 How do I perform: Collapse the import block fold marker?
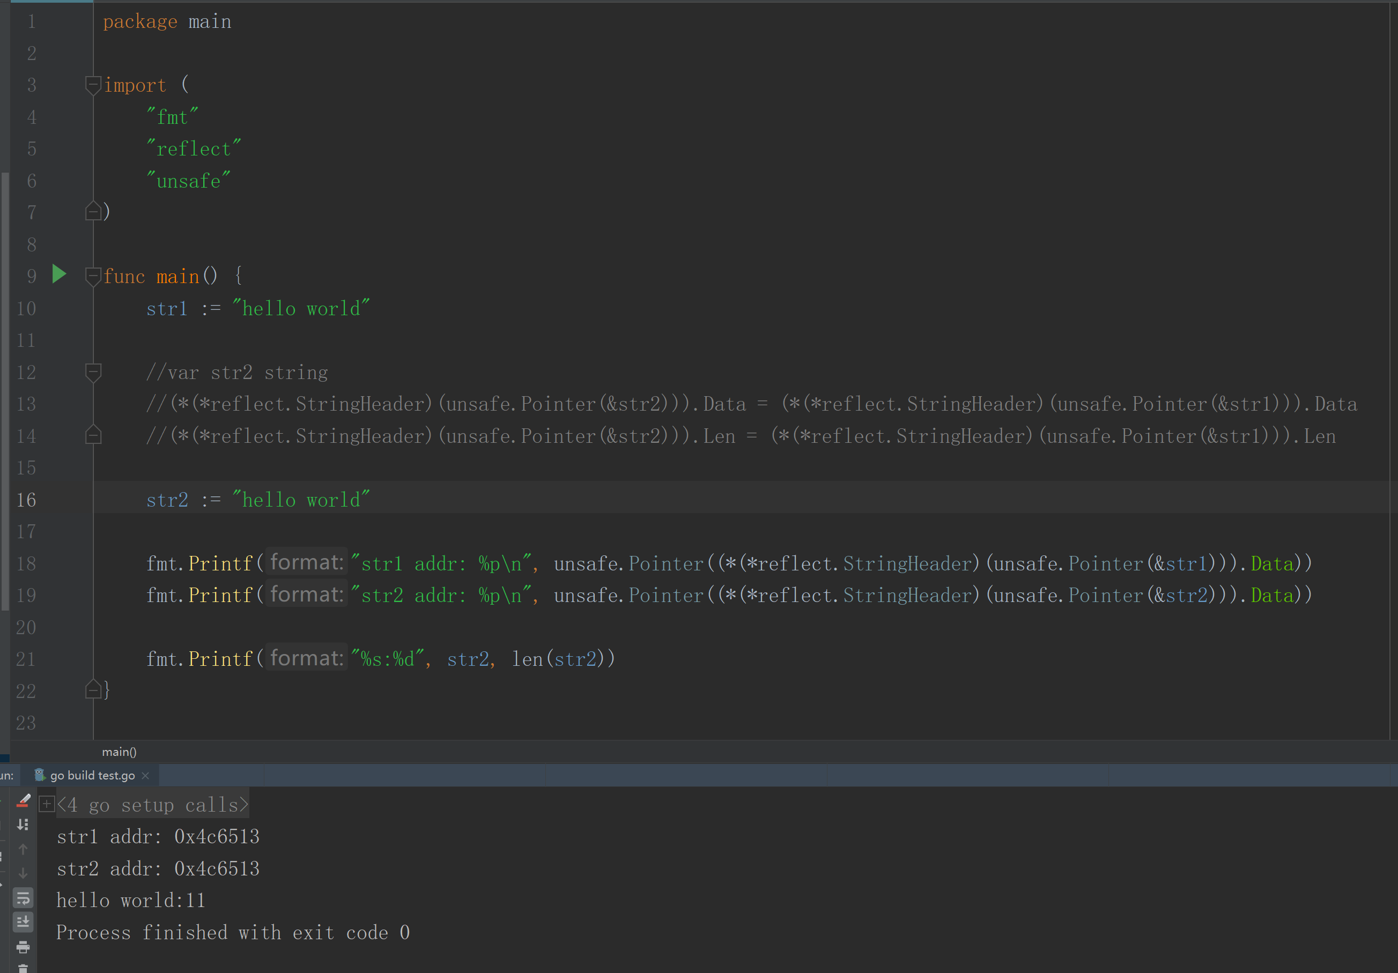[x=93, y=85]
